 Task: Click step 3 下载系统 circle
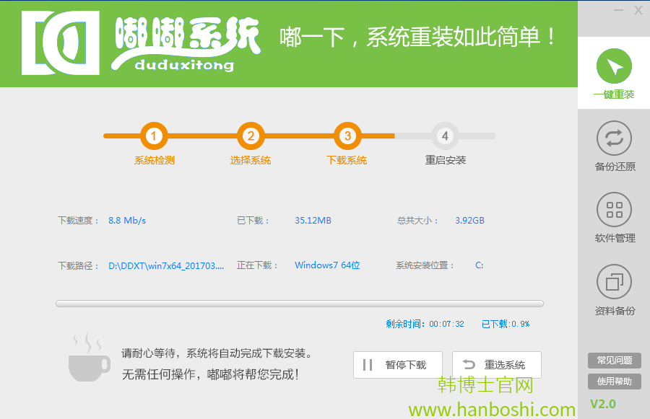[x=347, y=136]
